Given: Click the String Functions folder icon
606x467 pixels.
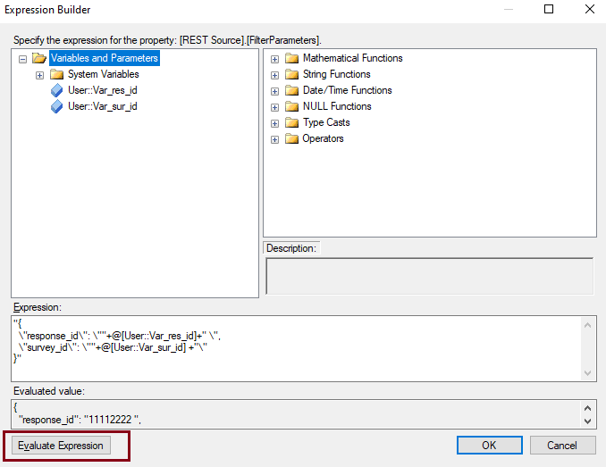Looking at the screenshot, I should [291, 75].
